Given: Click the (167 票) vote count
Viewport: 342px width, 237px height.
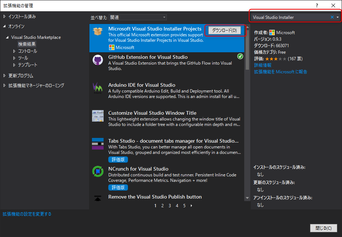Looking at the screenshot, I should pos(295,59).
